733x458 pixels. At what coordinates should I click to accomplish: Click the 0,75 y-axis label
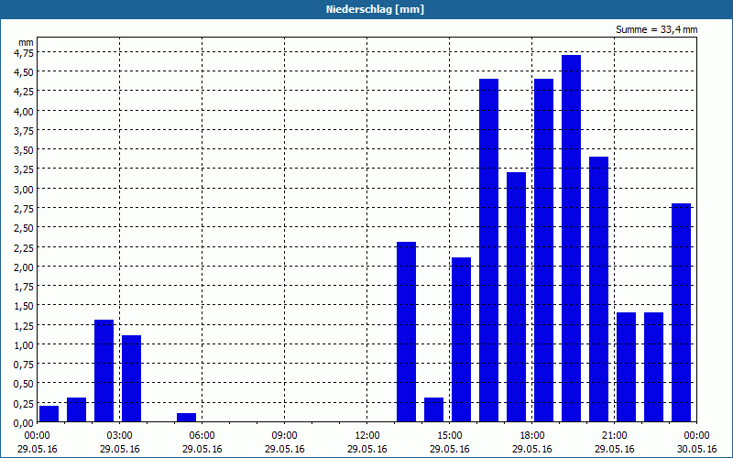point(24,365)
